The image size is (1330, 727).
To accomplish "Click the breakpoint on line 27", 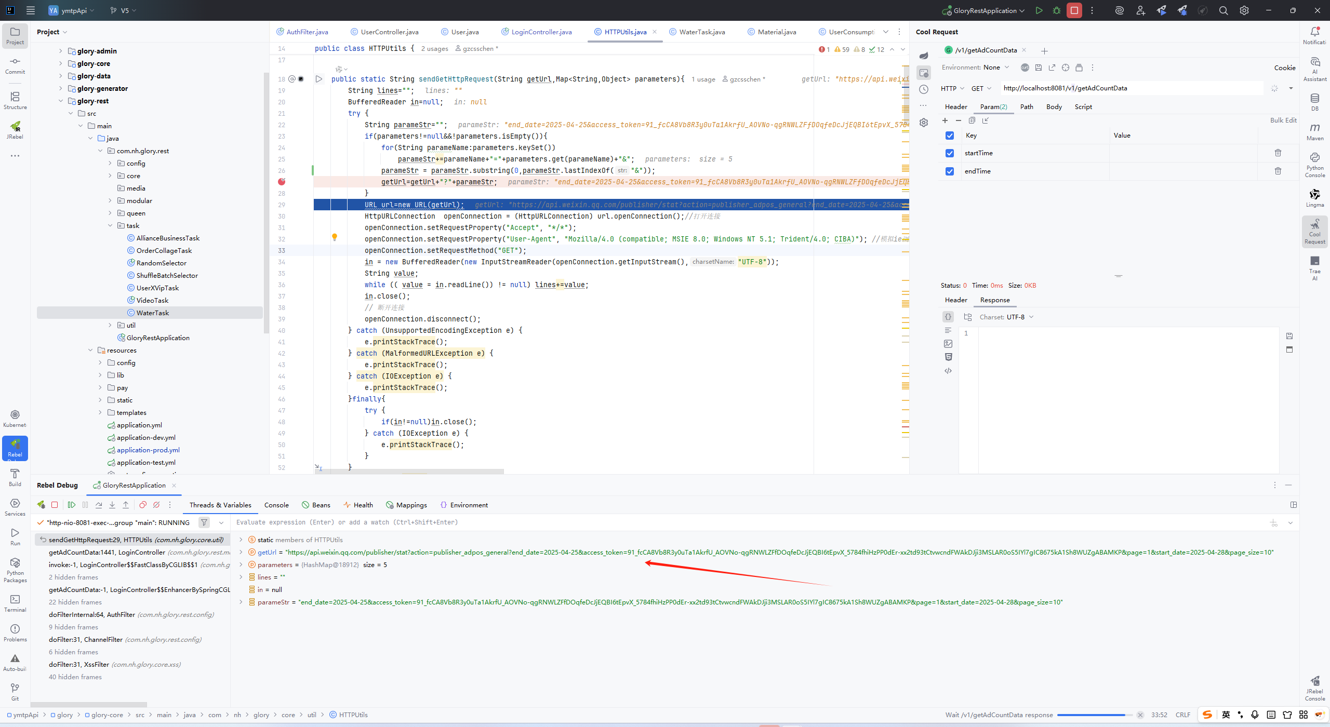I will click(x=282, y=182).
